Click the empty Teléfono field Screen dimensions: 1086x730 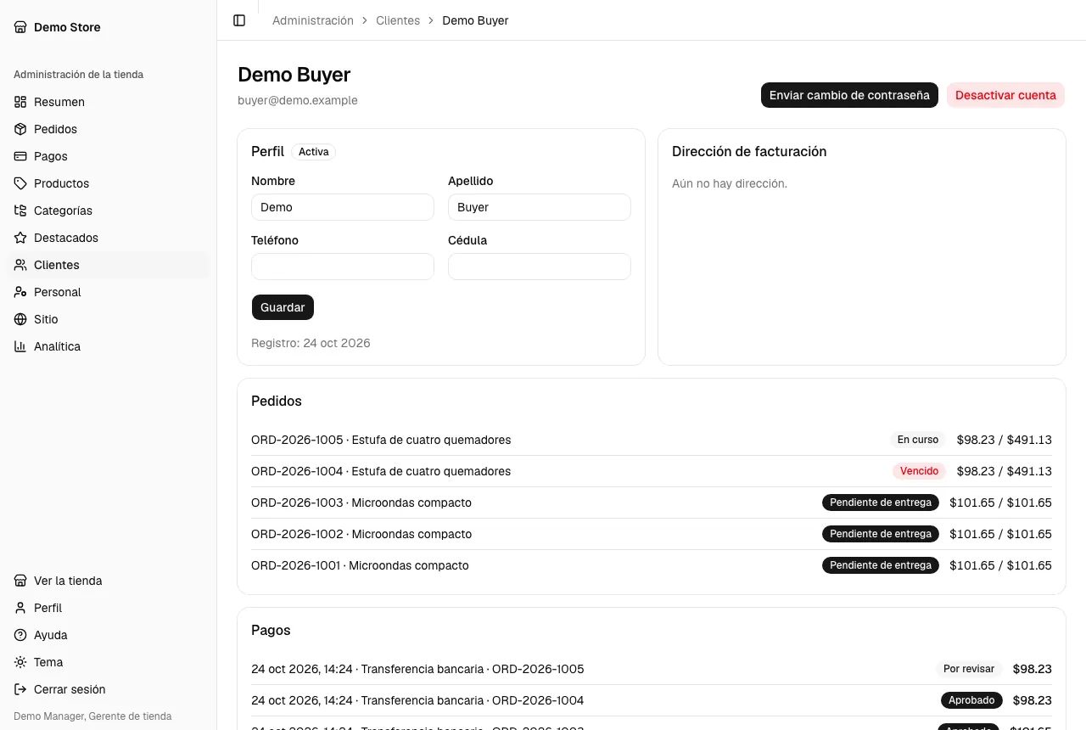pos(343,267)
